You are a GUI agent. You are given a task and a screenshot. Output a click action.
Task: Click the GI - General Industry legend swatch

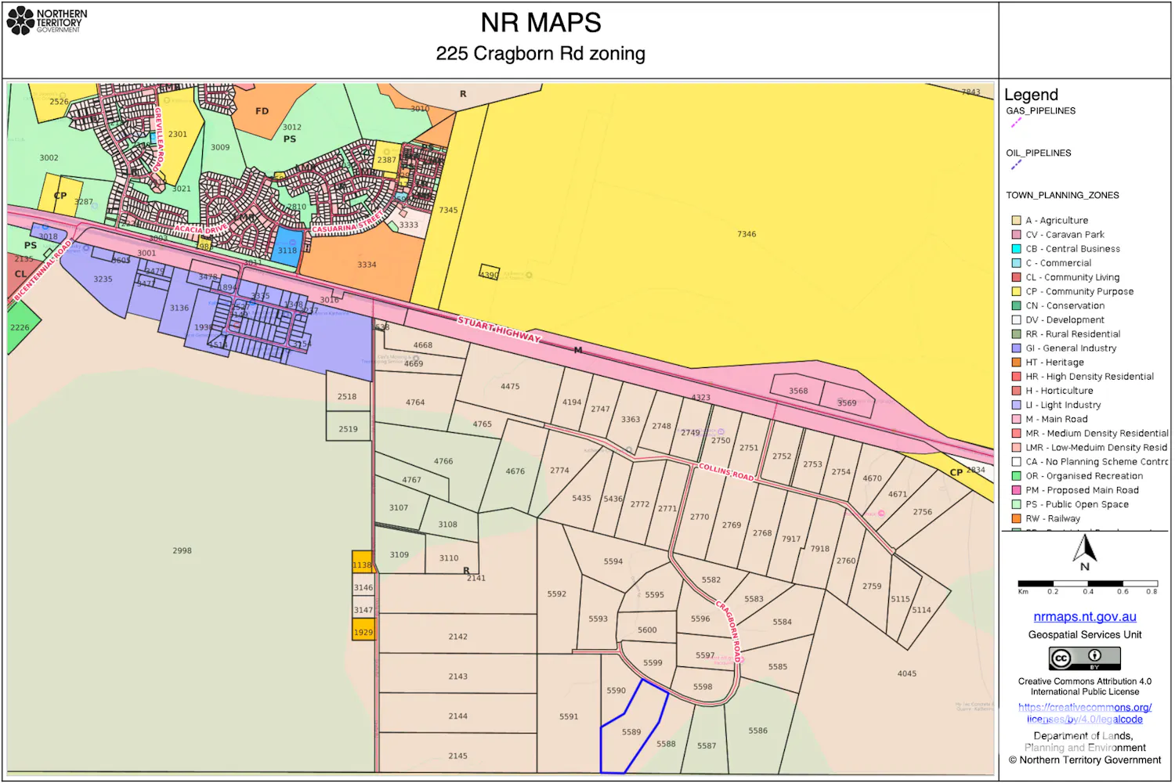tap(1016, 348)
